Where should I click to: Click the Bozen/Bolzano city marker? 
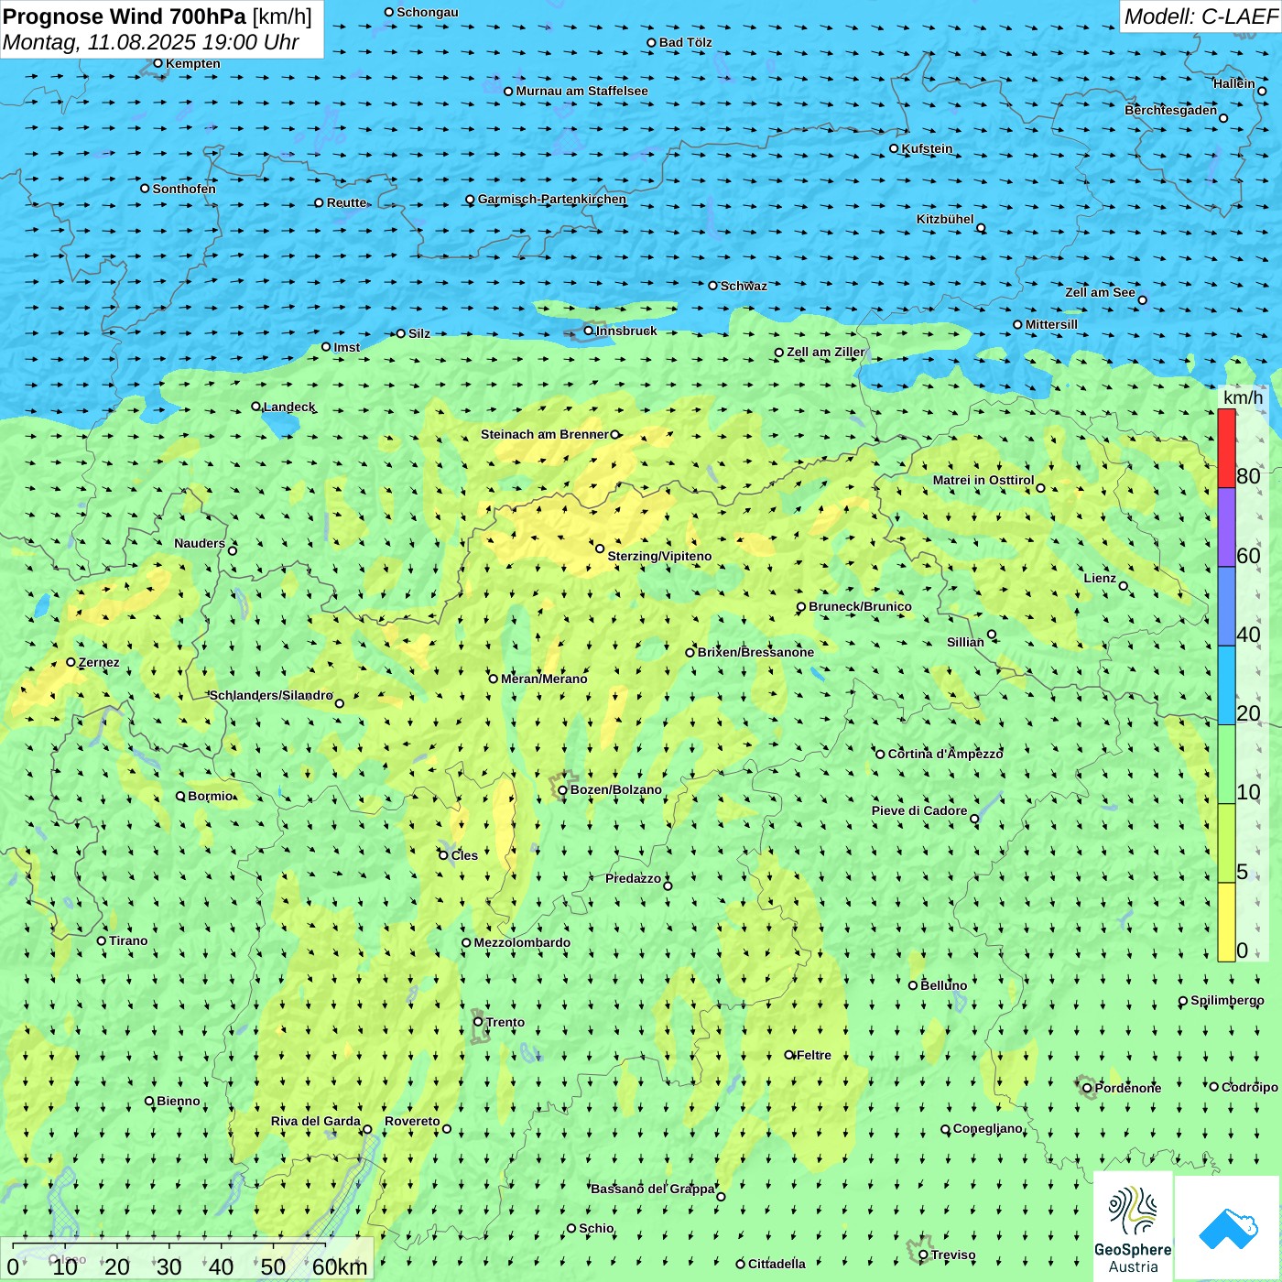[x=562, y=790]
